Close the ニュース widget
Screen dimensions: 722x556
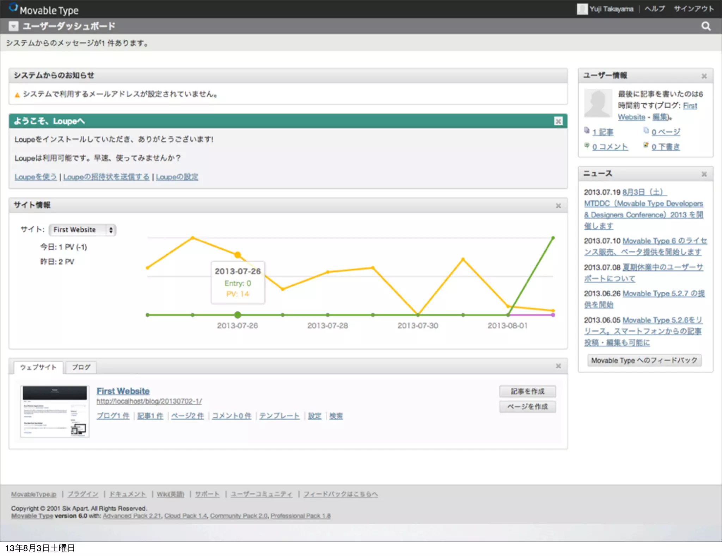[x=704, y=174]
